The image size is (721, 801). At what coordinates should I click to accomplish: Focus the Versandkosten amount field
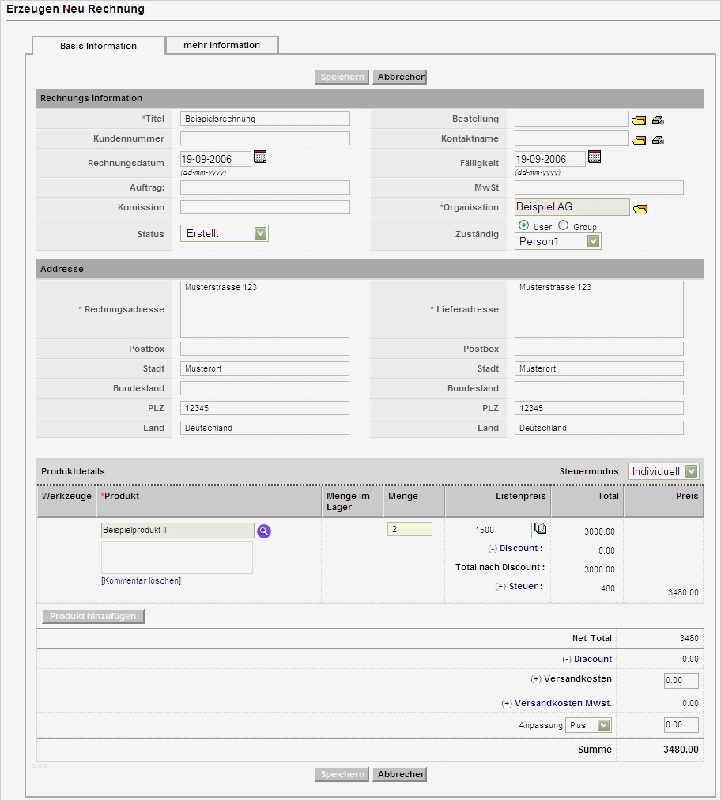pyautogui.click(x=681, y=681)
